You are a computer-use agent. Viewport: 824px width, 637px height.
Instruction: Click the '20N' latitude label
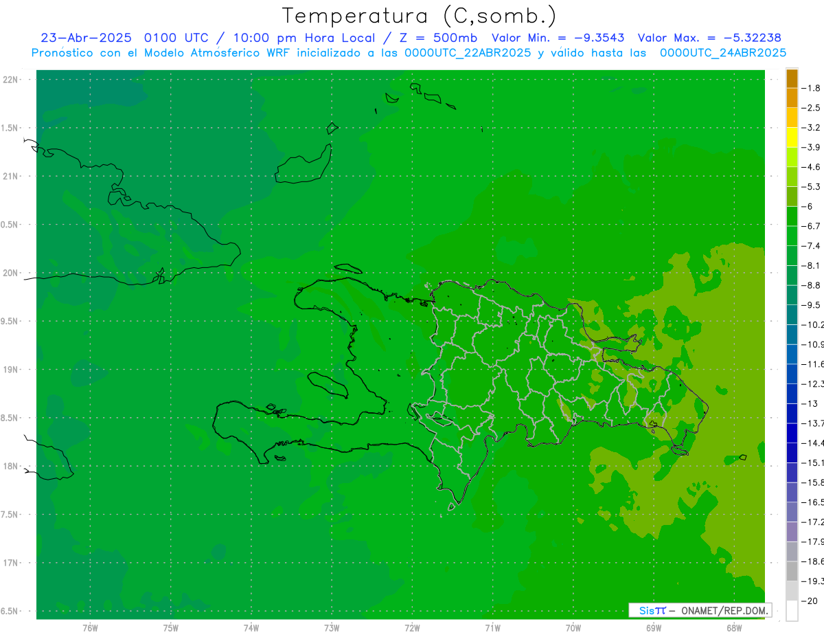[10, 273]
